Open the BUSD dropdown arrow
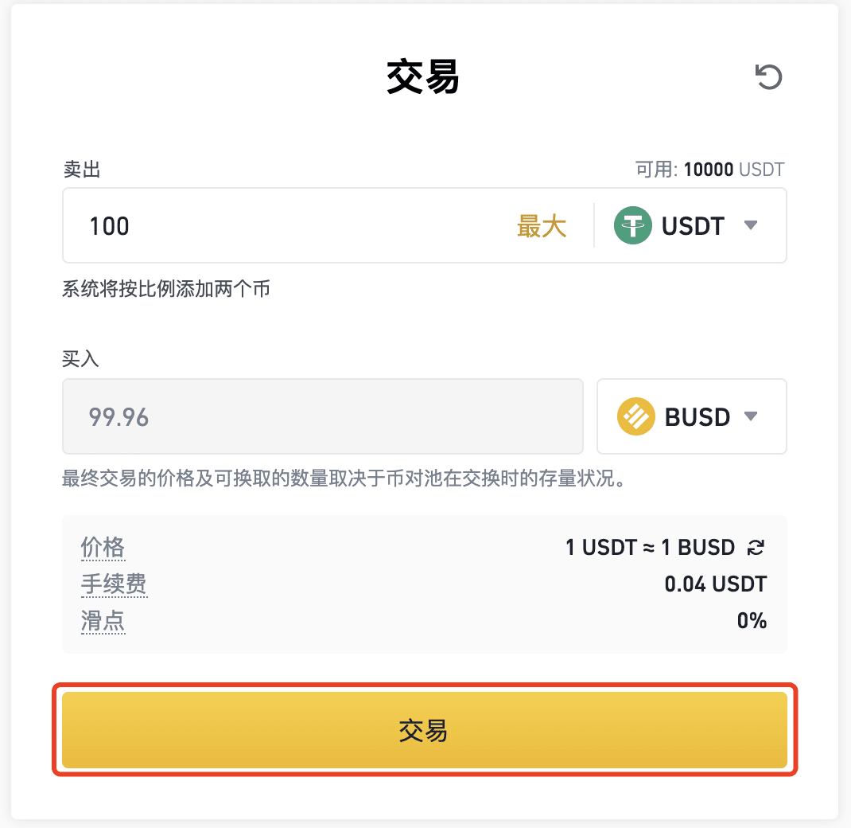Screen dimensions: 851x828 pos(751,416)
